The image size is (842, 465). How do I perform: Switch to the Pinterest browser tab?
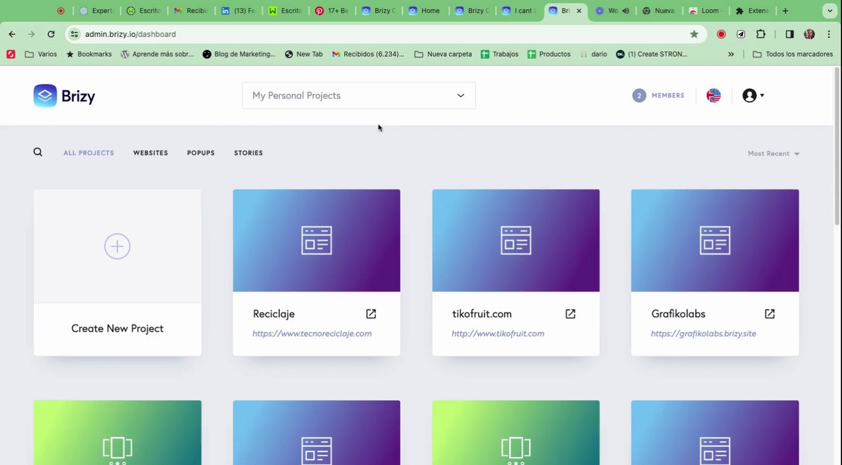pos(332,11)
